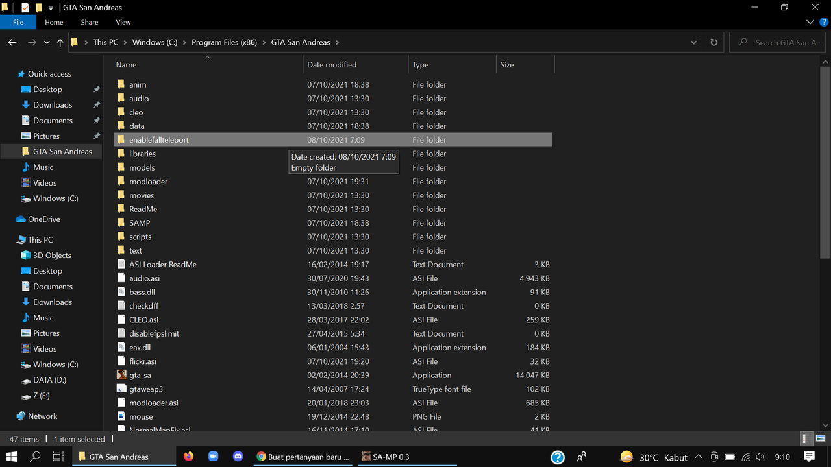Click the Properties quick access icon
The width and height of the screenshot is (831, 467).
(25, 8)
